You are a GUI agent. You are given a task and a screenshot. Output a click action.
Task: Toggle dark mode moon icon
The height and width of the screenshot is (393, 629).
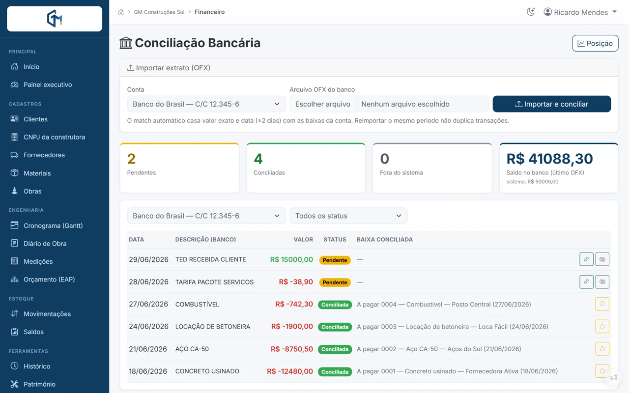(531, 12)
